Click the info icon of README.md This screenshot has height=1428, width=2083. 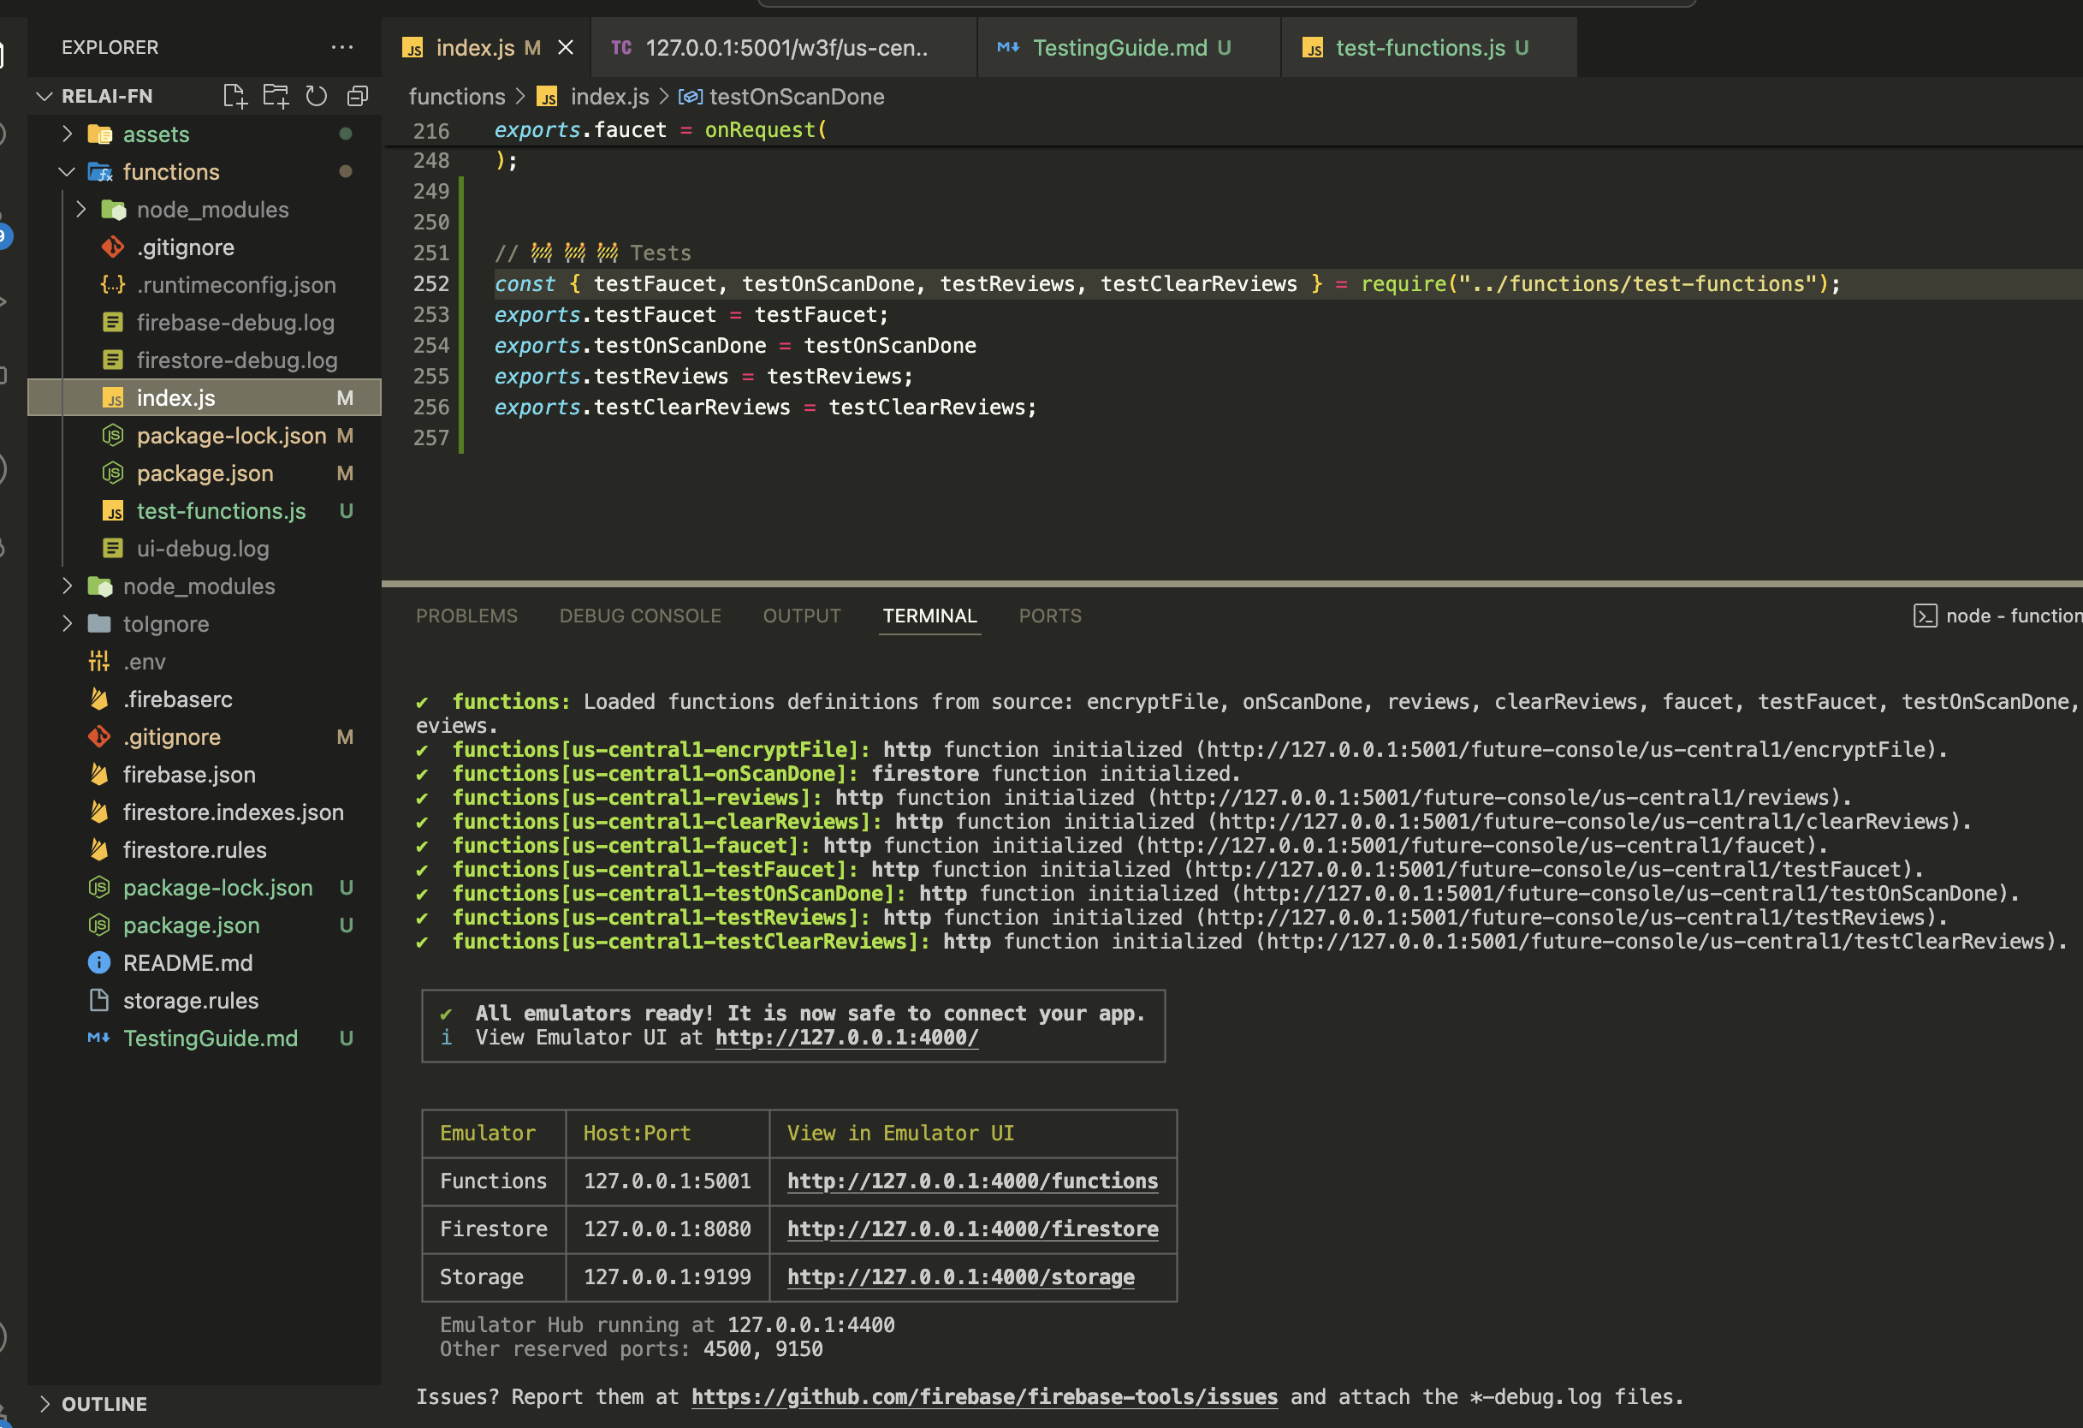tap(99, 962)
